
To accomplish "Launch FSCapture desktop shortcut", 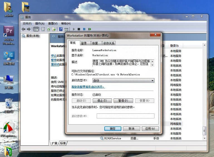I will (x=9, y=130).
